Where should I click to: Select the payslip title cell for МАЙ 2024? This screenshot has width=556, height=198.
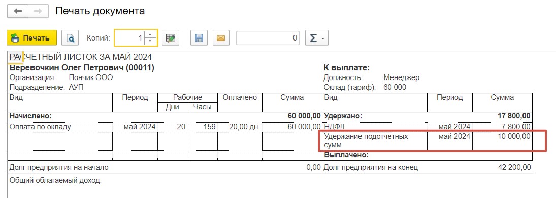click(81, 57)
